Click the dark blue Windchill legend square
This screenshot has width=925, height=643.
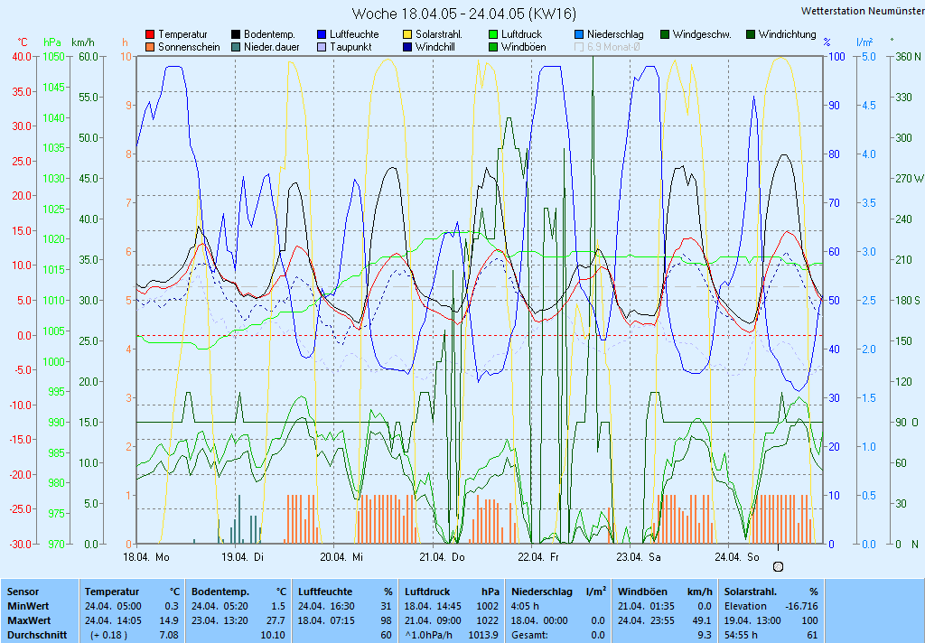[x=407, y=47]
